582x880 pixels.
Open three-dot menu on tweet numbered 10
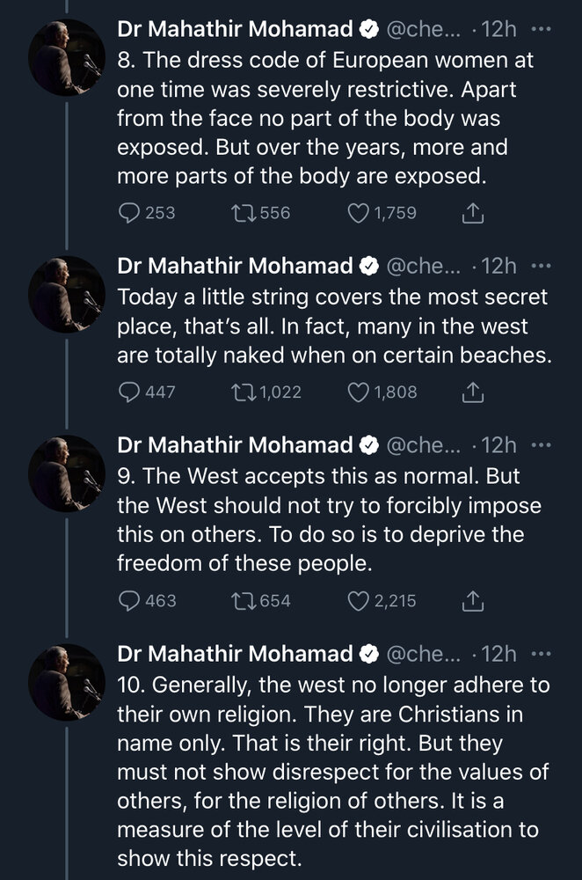pyautogui.click(x=541, y=654)
